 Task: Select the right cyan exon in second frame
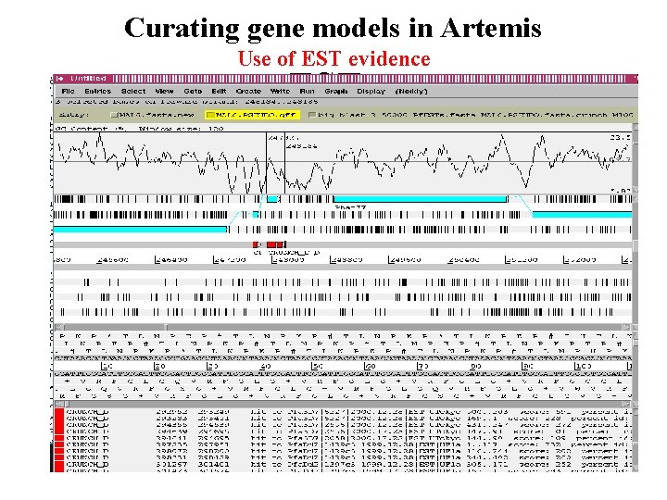(x=582, y=215)
